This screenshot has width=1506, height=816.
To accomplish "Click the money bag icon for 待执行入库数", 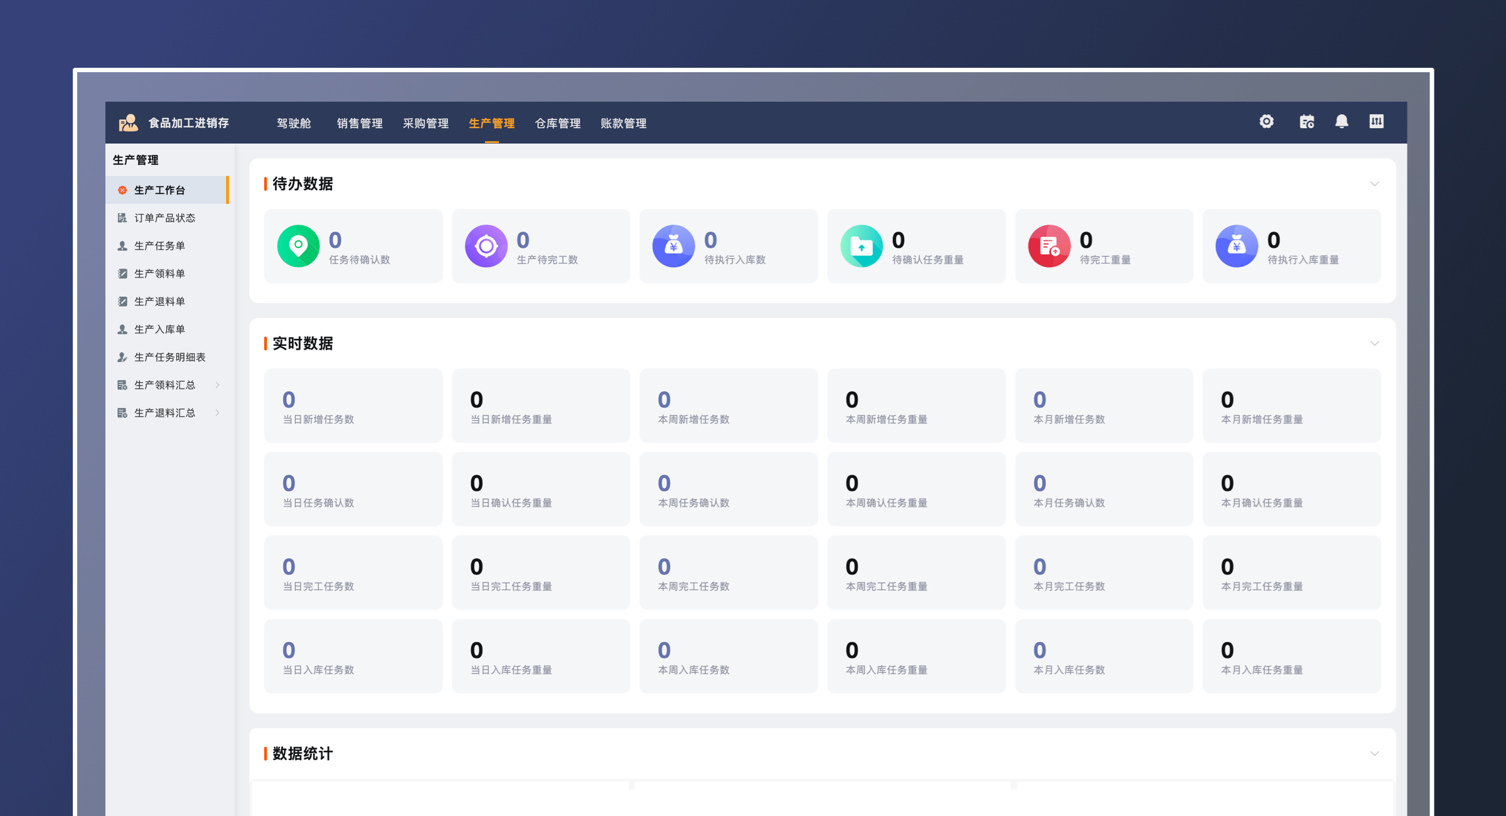I will point(673,246).
